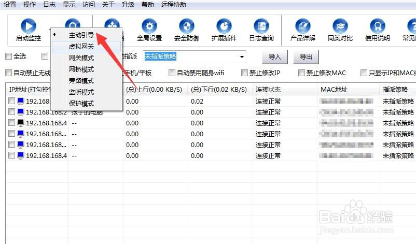Check the last row 192.168.168.4 checkbox

coord(11,155)
